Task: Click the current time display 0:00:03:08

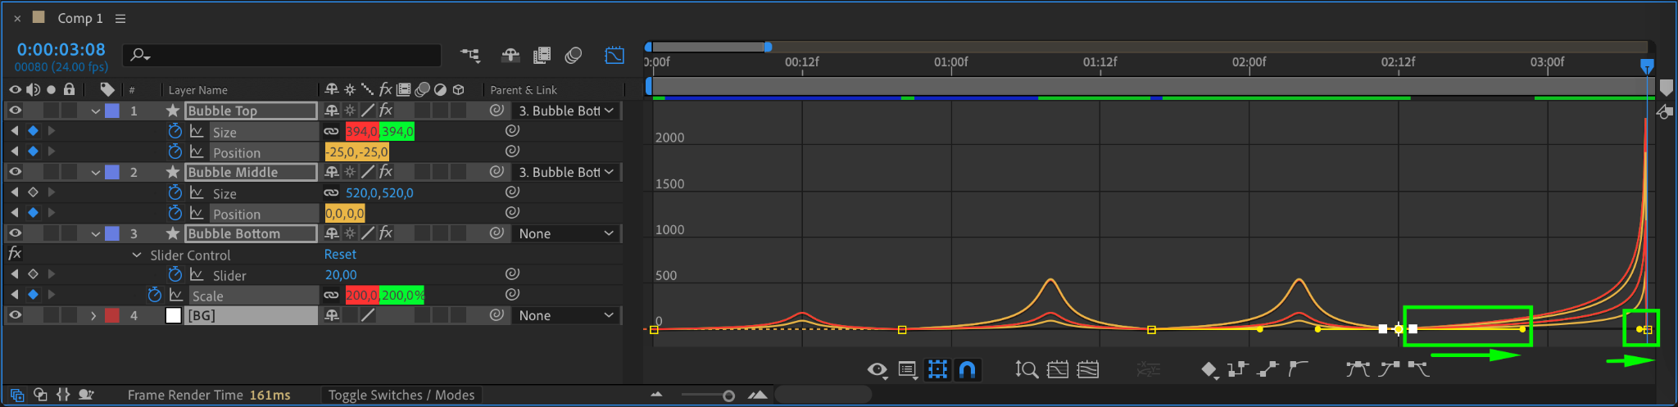Action: point(61,49)
